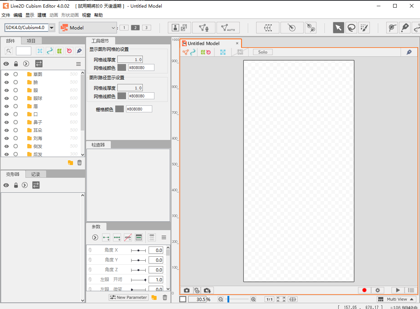The width and height of the screenshot is (420, 309).
Task: Click the play button below canvas
Action: click(398, 290)
